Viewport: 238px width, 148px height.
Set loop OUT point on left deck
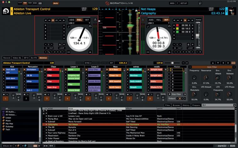coord(51,48)
